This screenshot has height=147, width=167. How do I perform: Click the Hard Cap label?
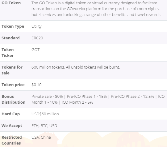(11, 114)
